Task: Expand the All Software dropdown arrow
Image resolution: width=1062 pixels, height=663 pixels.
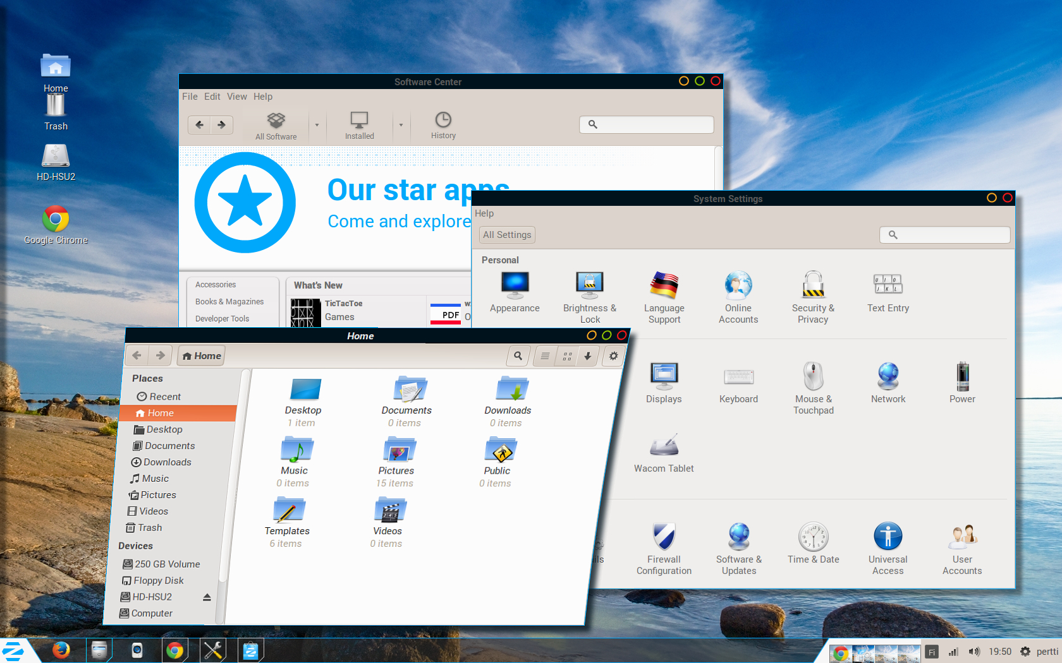Action: click(x=317, y=125)
